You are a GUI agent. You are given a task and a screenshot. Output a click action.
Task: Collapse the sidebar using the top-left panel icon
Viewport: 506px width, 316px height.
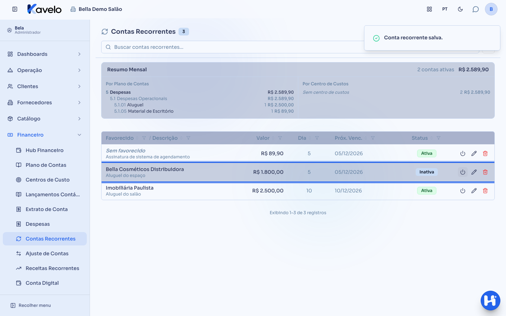pos(15,9)
